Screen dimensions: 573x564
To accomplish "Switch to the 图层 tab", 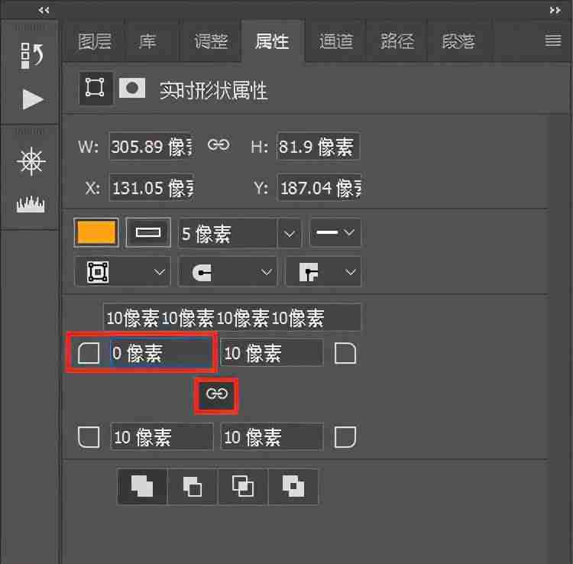I will [x=95, y=41].
